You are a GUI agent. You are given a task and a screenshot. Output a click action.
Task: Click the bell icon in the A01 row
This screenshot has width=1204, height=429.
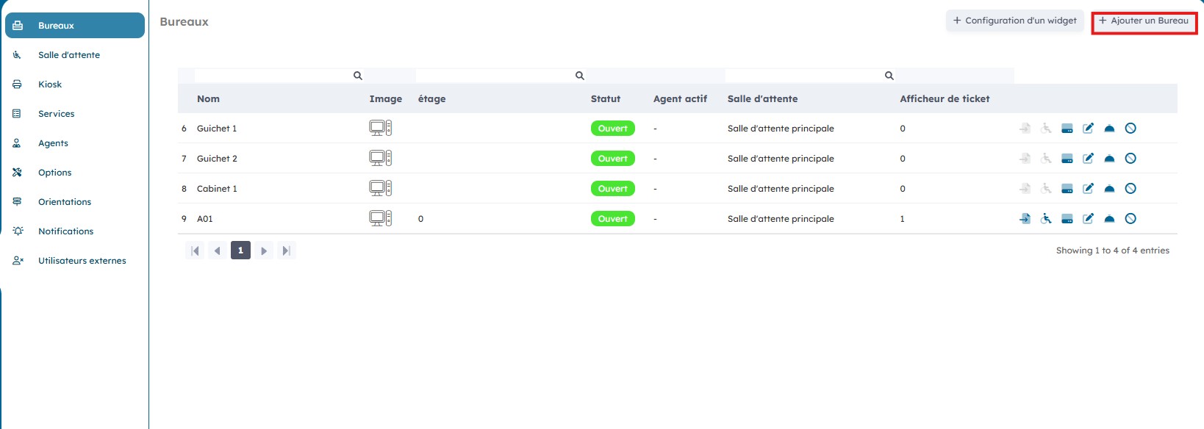(x=1109, y=219)
